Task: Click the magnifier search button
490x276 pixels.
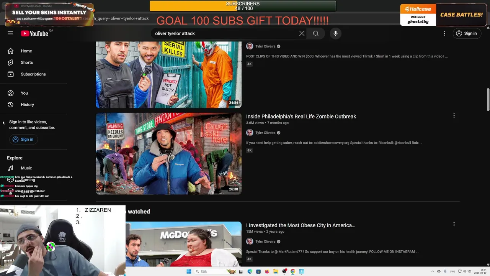Action: (x=316, y=33)
